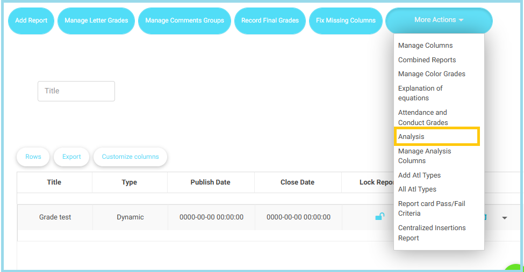Click Manage Comments Groups button

pos(184,21)
